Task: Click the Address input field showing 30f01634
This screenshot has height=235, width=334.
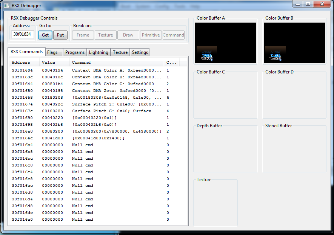Action: [23, 34]
